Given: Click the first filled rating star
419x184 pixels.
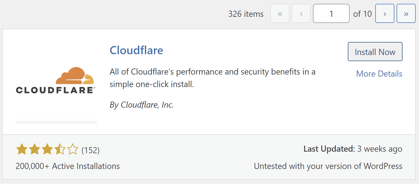Looking at the screenshot, I should pos(22,149).
